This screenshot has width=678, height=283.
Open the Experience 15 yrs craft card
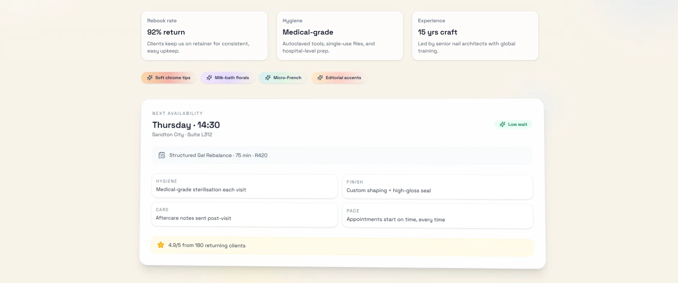click(475, 36)
